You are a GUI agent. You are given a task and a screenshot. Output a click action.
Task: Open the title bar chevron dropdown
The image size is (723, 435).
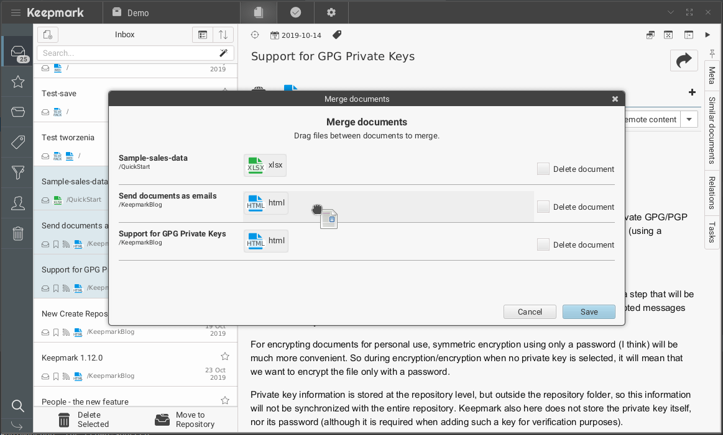click(671, 12)
